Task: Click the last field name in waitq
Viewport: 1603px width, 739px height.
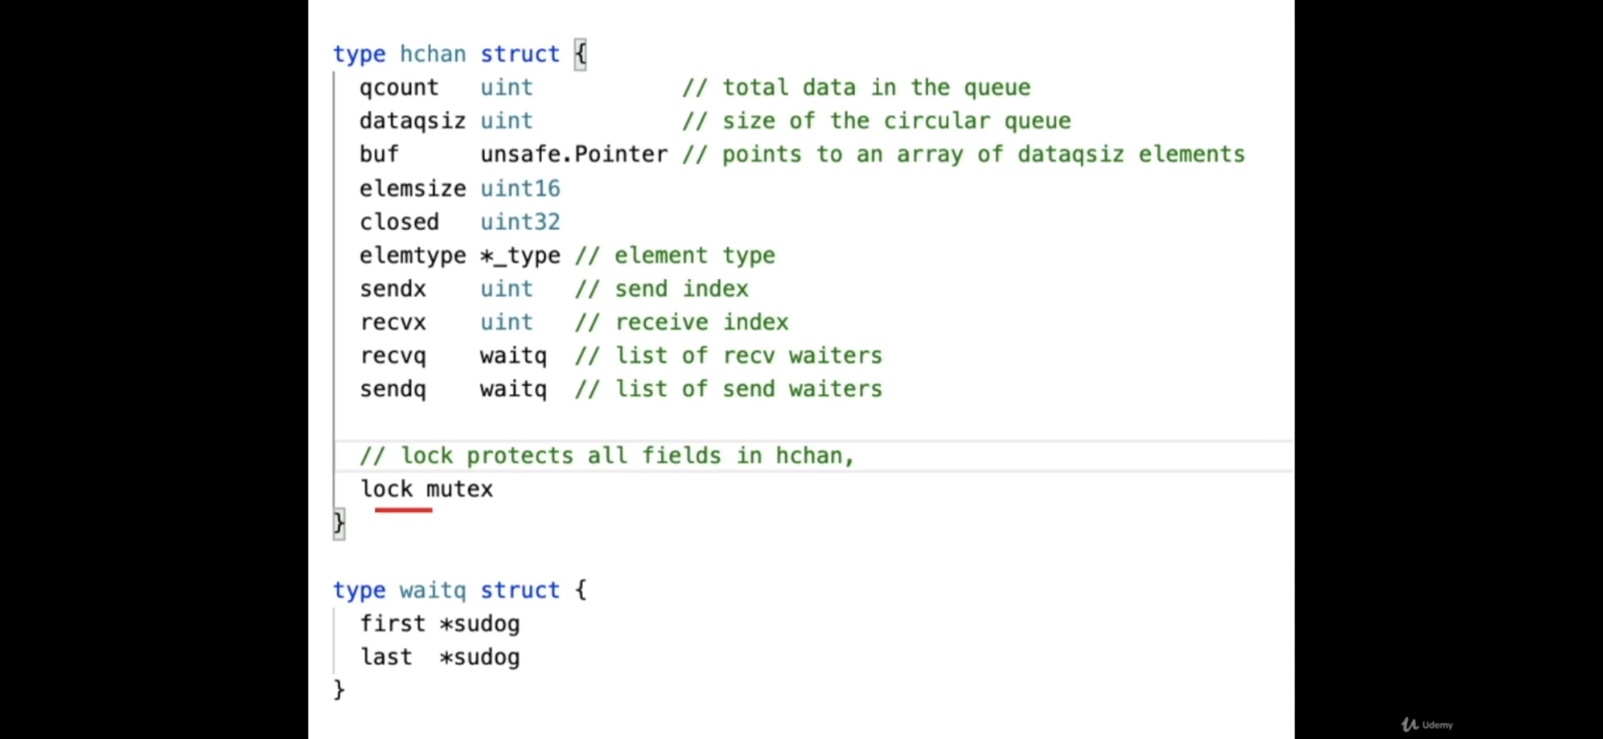Action: pyautogui.click(x=386, y=657)
